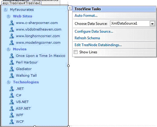Viewport: 157px width, 127px height.
Task: Click the person icon beside www.vbdotnetheaven.com
Action: pyautogui.click(x=12, y=29)
